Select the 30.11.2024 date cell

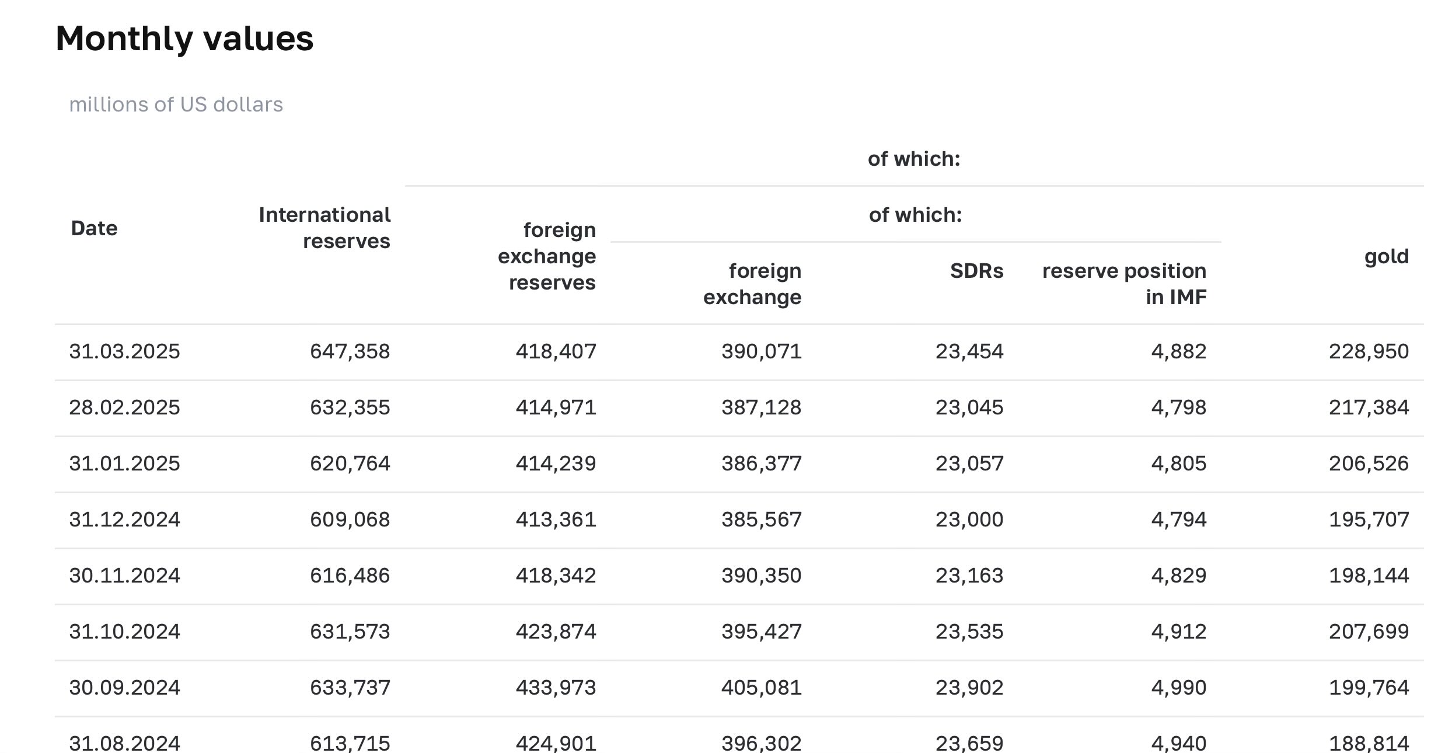point(124,576)
